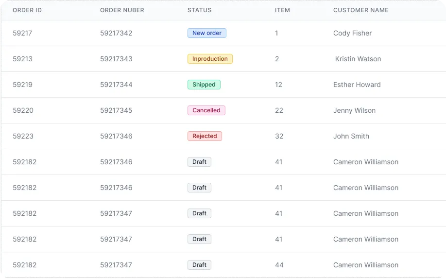
Task: Select order number 59217347 in the item 44 row
Action: click(x=116, y=265)
